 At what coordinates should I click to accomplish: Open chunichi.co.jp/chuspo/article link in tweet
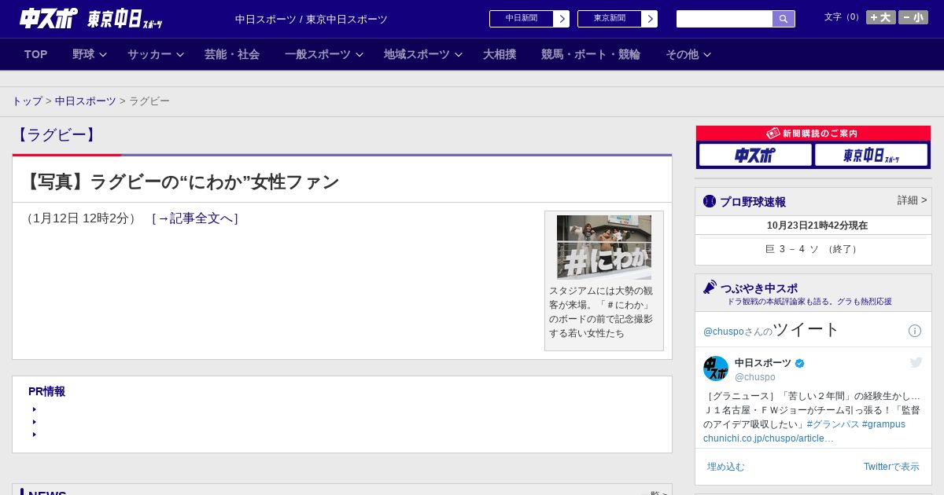point(769,438)
